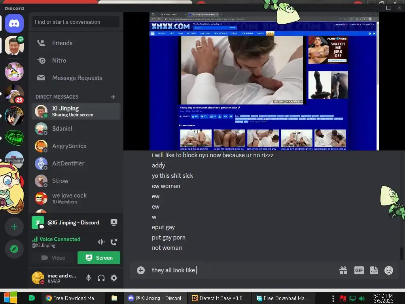The width and height of the screenshot is (405, 304).
Task: Toggle noise suppression waveform icon
Action: [101, 242]
